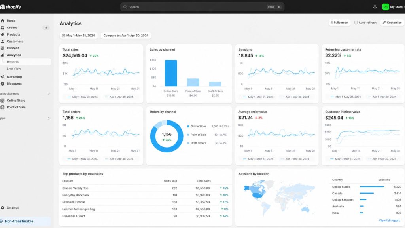Click the Non-transferable info icon
The height and width of the screenshot is (228, 405).
pos(1,221)
